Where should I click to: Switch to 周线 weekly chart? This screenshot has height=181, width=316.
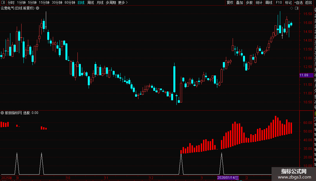point(91,3)
